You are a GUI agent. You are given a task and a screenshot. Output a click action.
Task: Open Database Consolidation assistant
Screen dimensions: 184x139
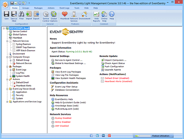click(67, 90)
